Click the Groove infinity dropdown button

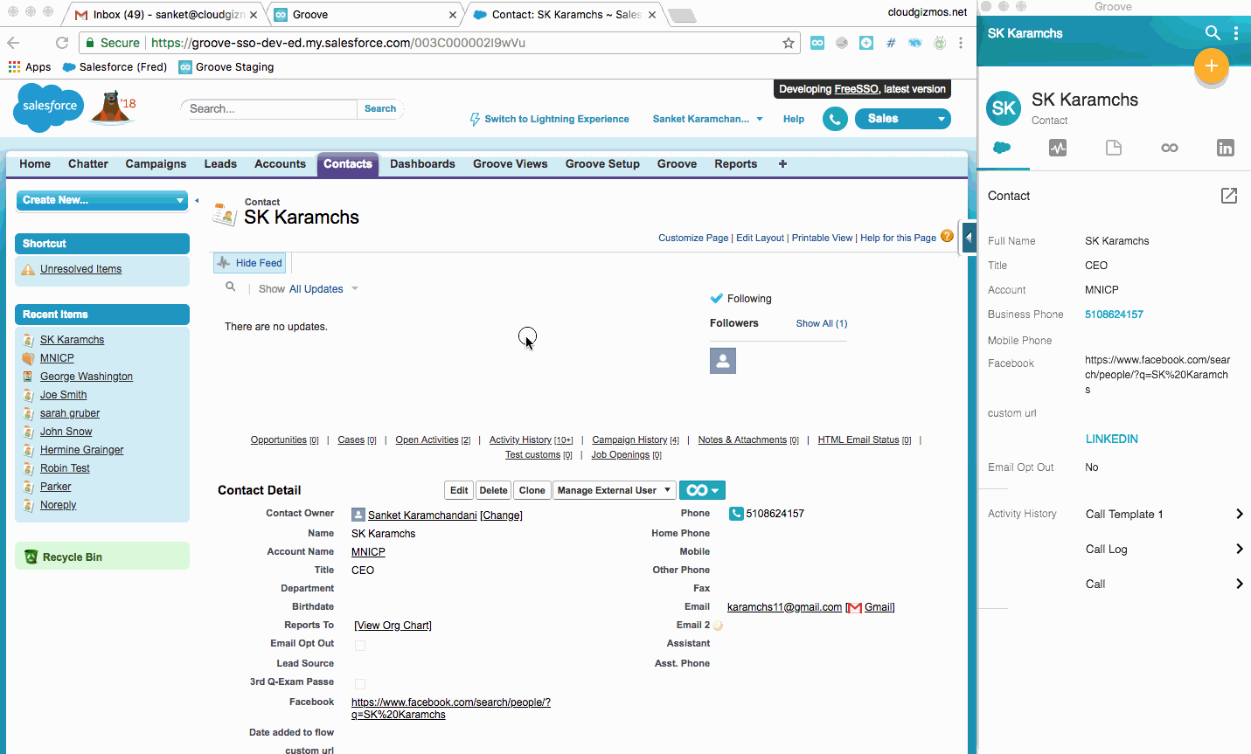coord(702,490)
